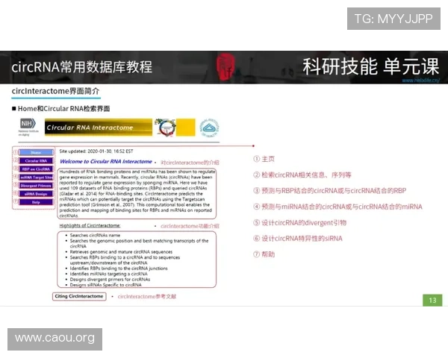
Task: Open the Circular RNA menu item
Action: coord(36,161)
